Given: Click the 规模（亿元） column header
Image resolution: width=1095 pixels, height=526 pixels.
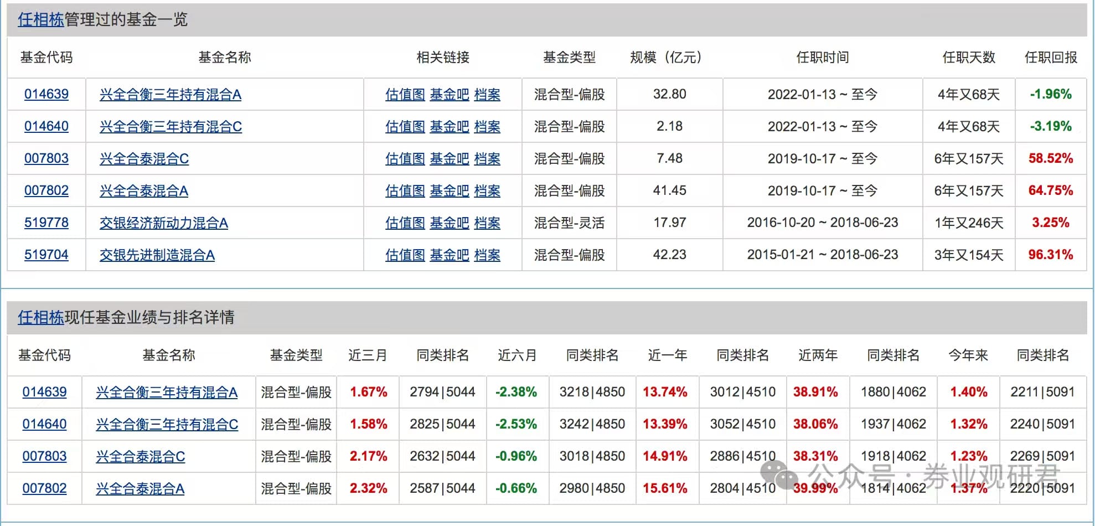Looking at the screenshot, I should pos(669,57).
